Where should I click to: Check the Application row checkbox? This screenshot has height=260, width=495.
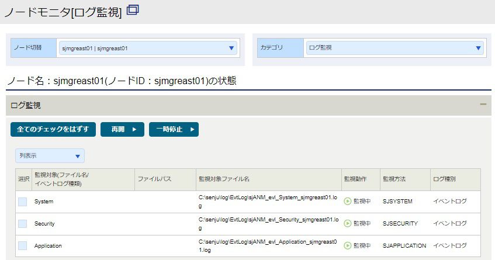[22, 246]
